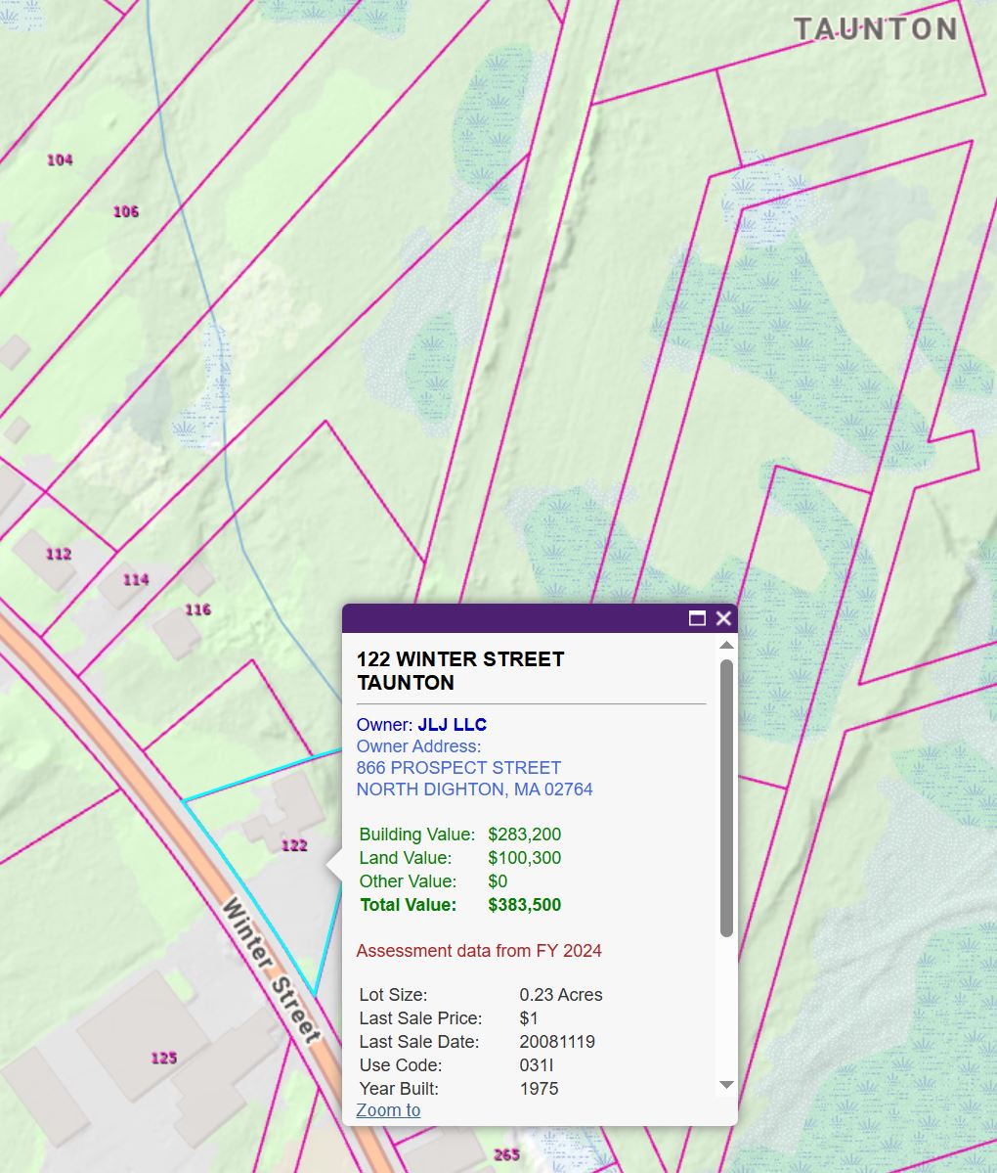Click the popup's purple title bar
This screenshot has height=1173, width=997.
[x=508, y=618]
